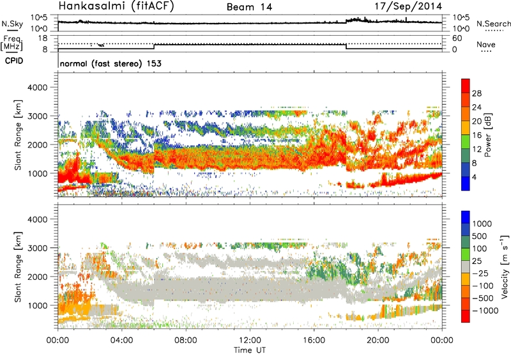Click the 20:00 time axis tick label
This screenshot has height=354, width=511.
[378, 341]
